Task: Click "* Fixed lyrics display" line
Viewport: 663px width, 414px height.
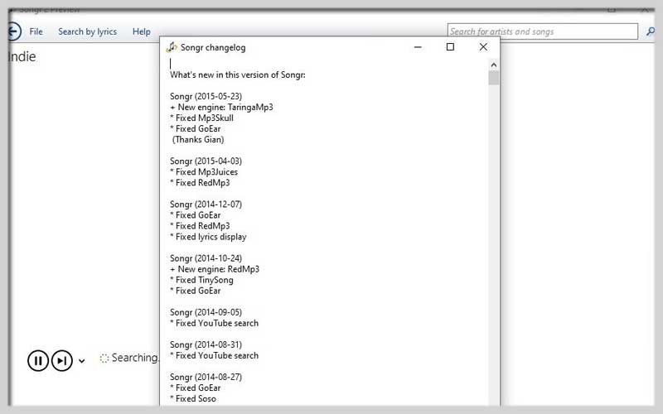Action: click(x=208, y=237)
